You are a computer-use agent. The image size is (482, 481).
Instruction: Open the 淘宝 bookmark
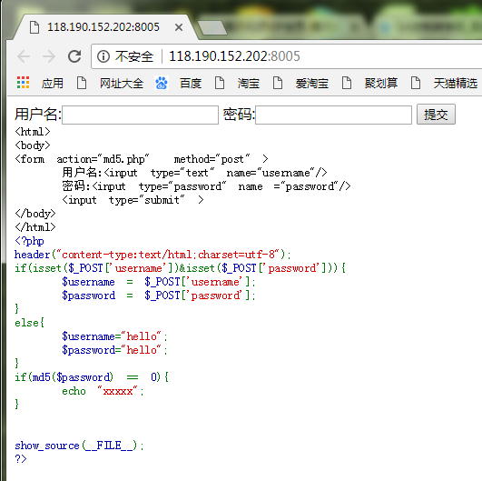[249, 83]
